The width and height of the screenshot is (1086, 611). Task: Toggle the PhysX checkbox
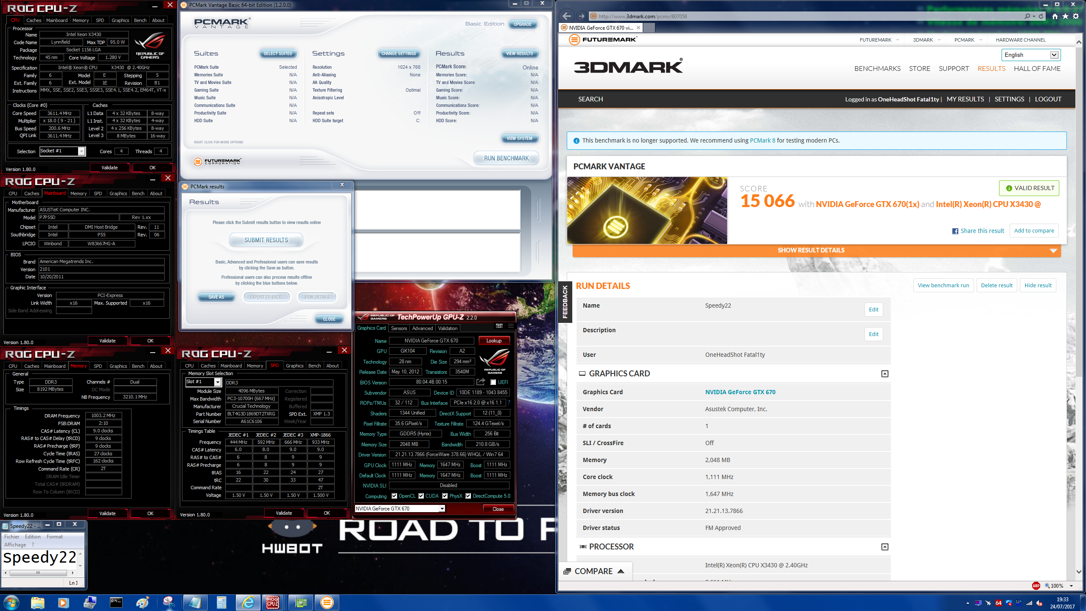[445, 496]
